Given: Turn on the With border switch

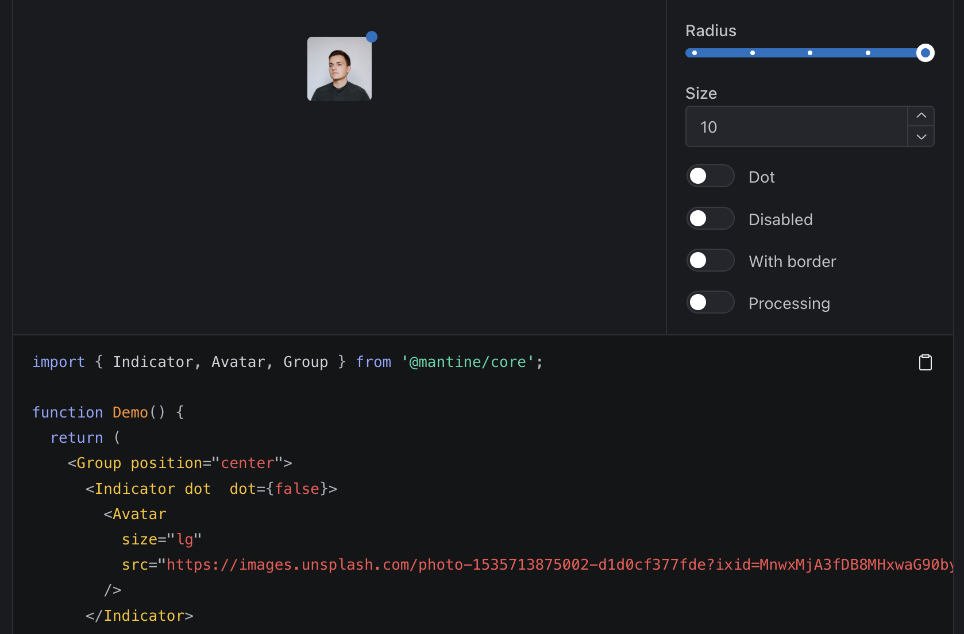Looking at the screenshot, I should tap(710, 260).
